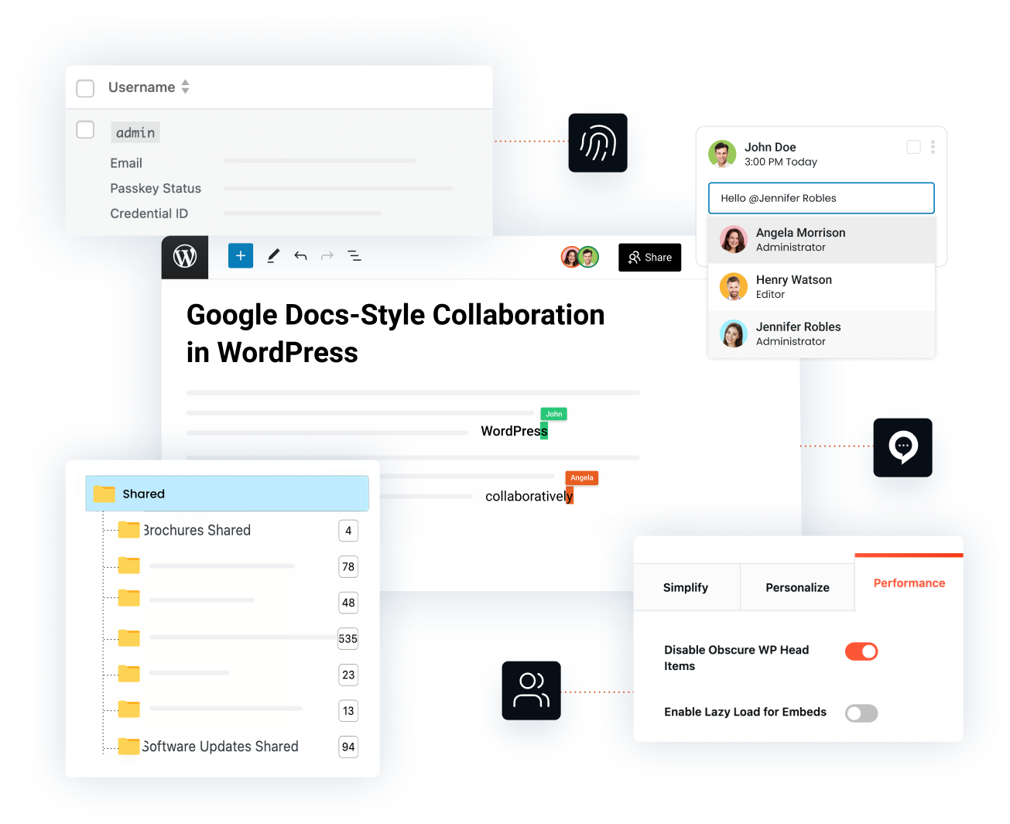
Task: Click collaborator avatars in editor toolbar
Action: 580,257
